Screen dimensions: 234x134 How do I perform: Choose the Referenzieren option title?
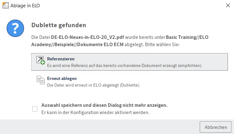pyautogui.click(x=61, y=59)
